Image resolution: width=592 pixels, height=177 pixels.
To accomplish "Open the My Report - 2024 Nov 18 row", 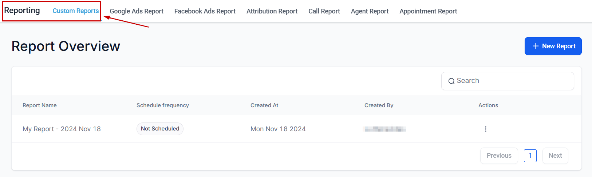I will (x=62, y=129).
